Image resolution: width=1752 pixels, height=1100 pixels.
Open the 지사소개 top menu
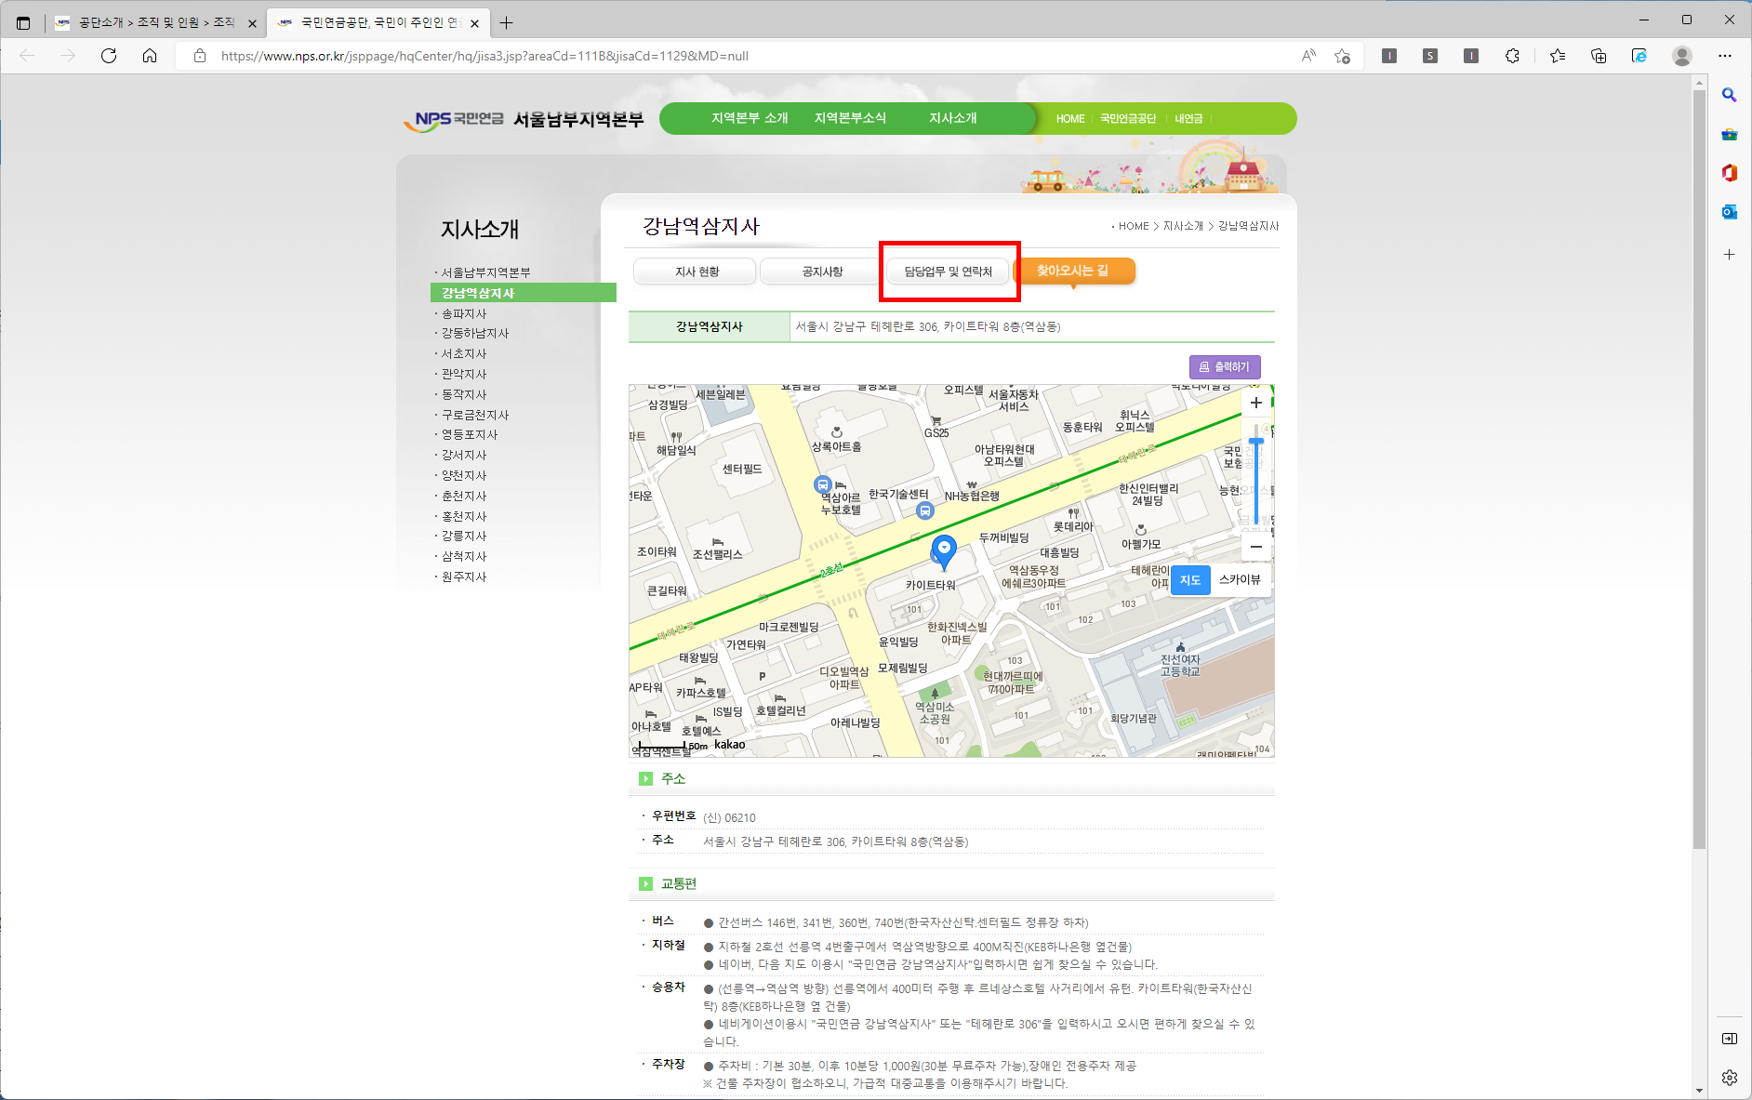(952, 118)
